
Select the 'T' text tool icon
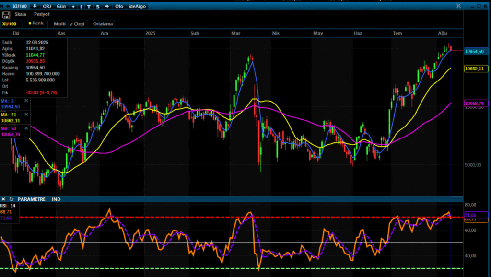89,6
